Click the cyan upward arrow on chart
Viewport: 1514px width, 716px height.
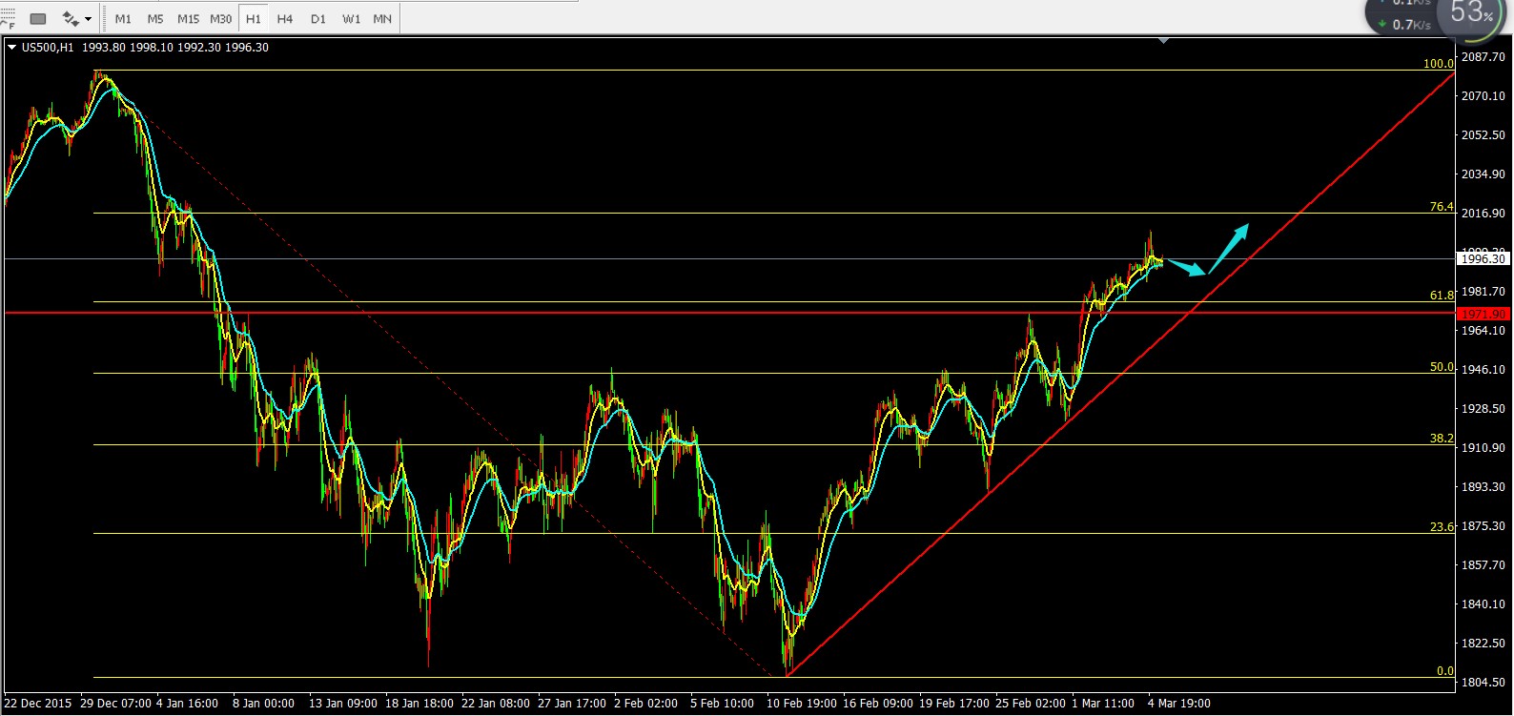pyautogui.click(x=1230, y=245)
